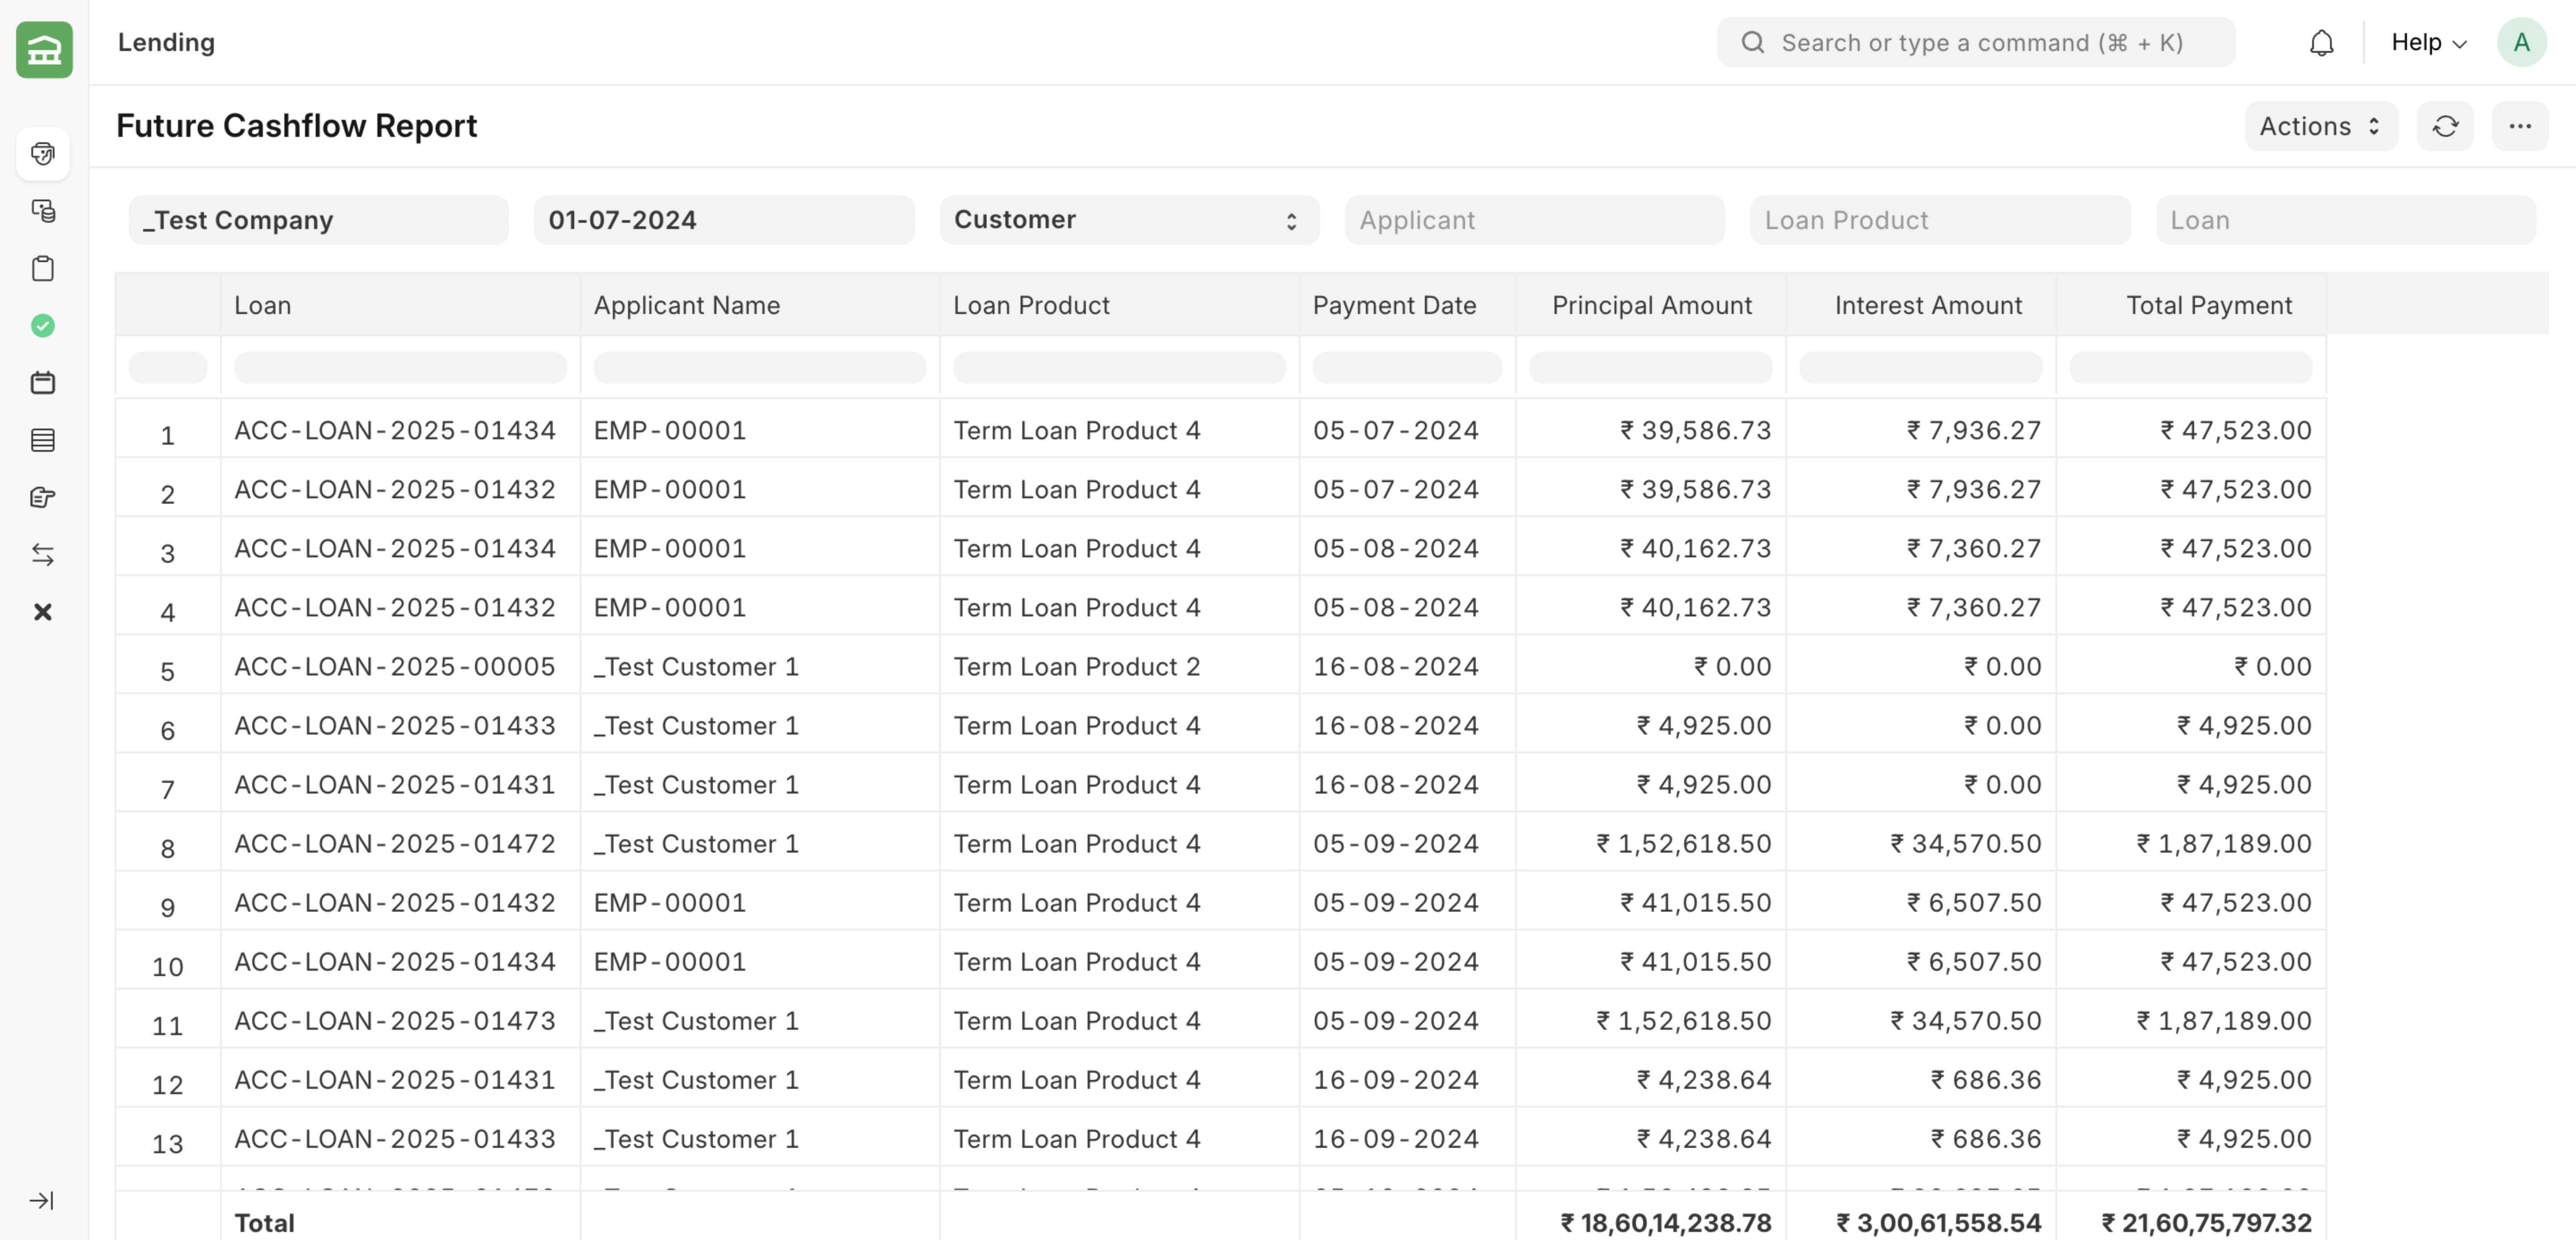Click the Interest Amount column filter box
2576x1240 pixels.
[1921, 367]
